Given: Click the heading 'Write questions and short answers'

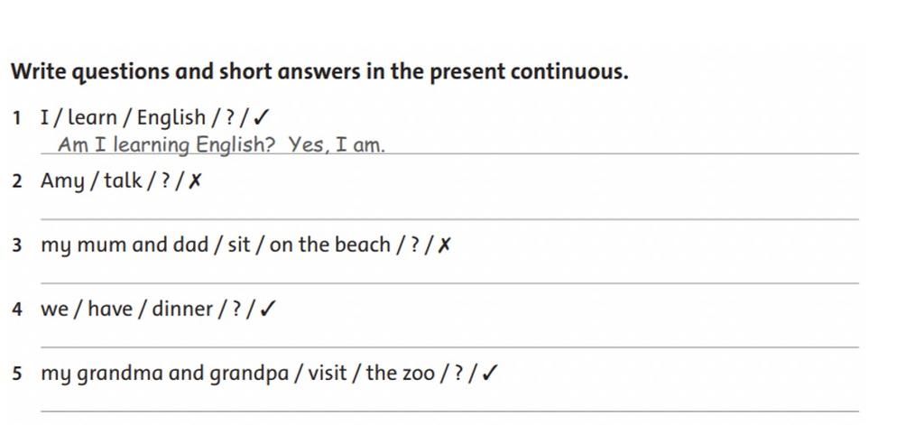Looking at the screenshot, I should (x=186, y=72).
